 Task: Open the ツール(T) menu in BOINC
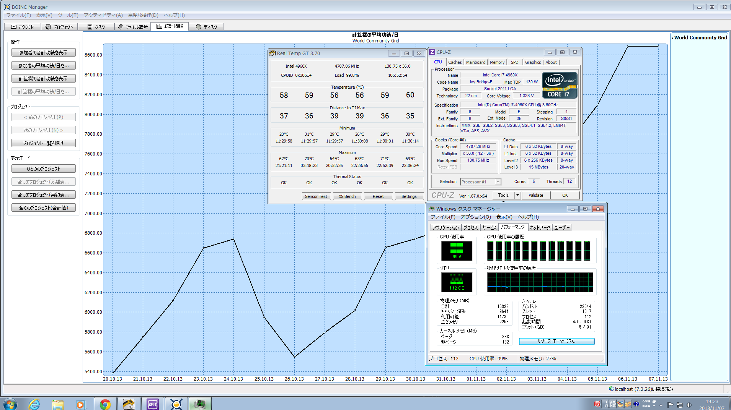(x=68, y=15)
